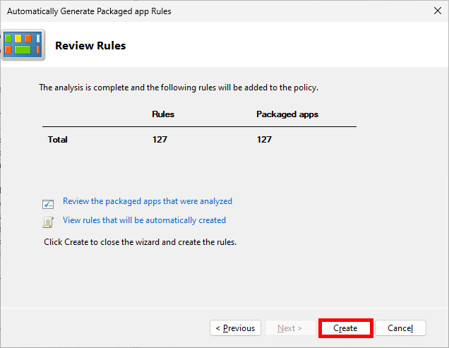Open 'Review the packaged apps that were analyzed' link
This screenshot has height=348, width=449.
(x=148, y=201)
